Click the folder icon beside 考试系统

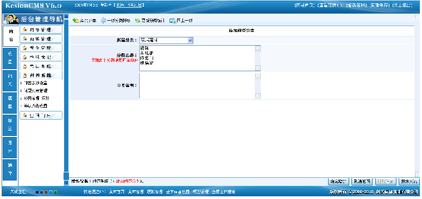point(25,66)
